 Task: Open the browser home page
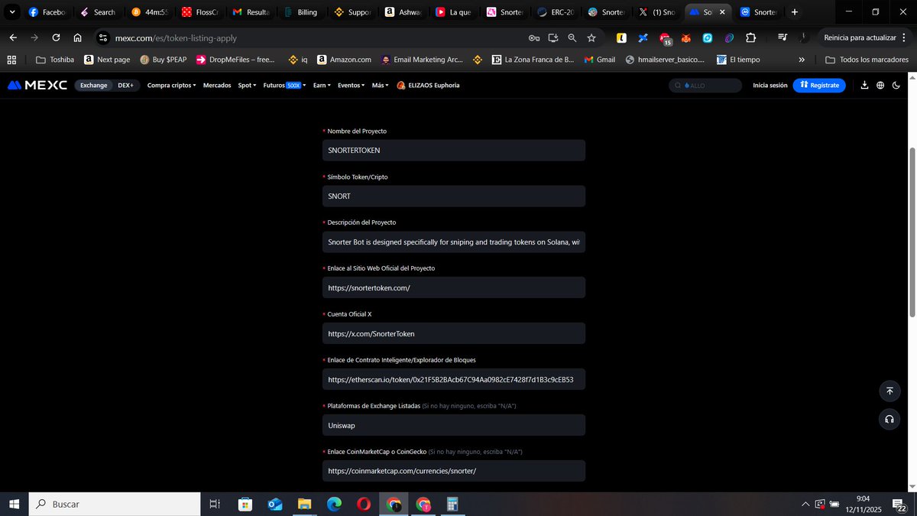[77, 37]
